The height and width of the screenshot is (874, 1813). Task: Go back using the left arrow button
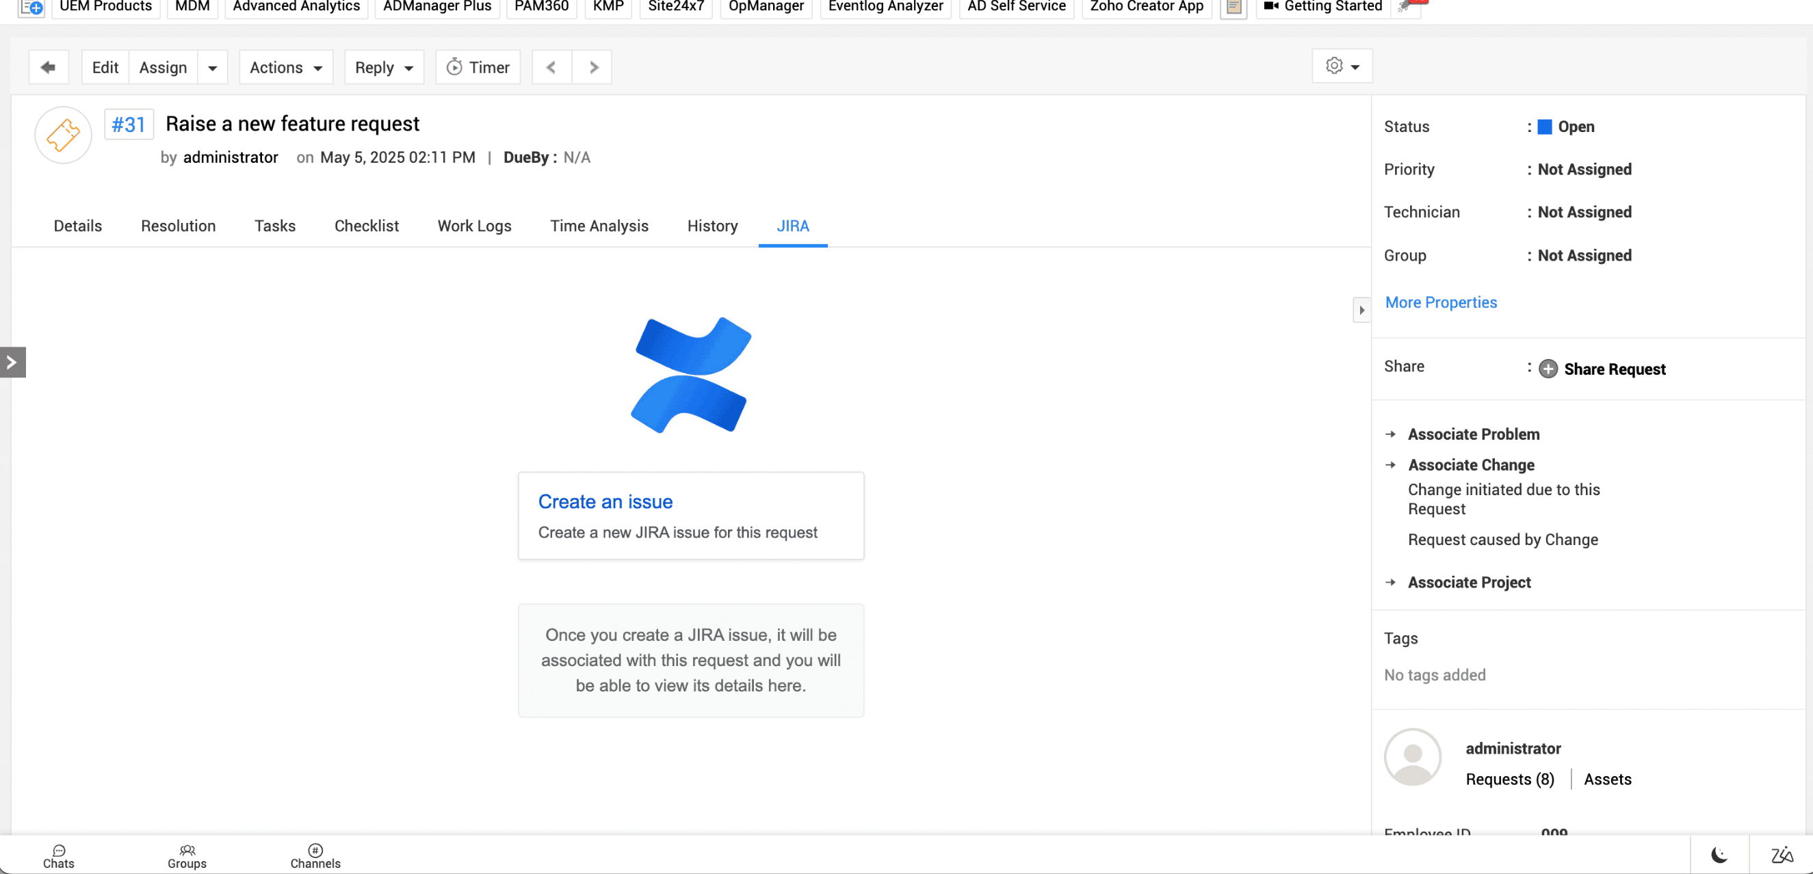[x=49, y=68]
